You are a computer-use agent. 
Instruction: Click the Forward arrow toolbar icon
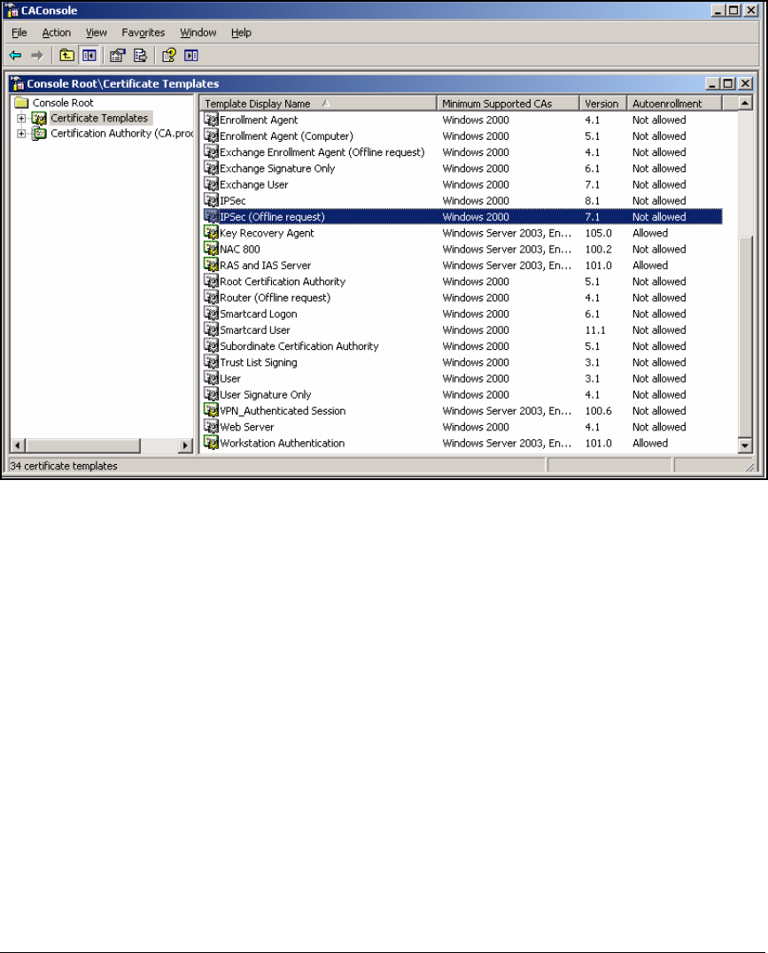pyautogui.click(x=37, y=55)
